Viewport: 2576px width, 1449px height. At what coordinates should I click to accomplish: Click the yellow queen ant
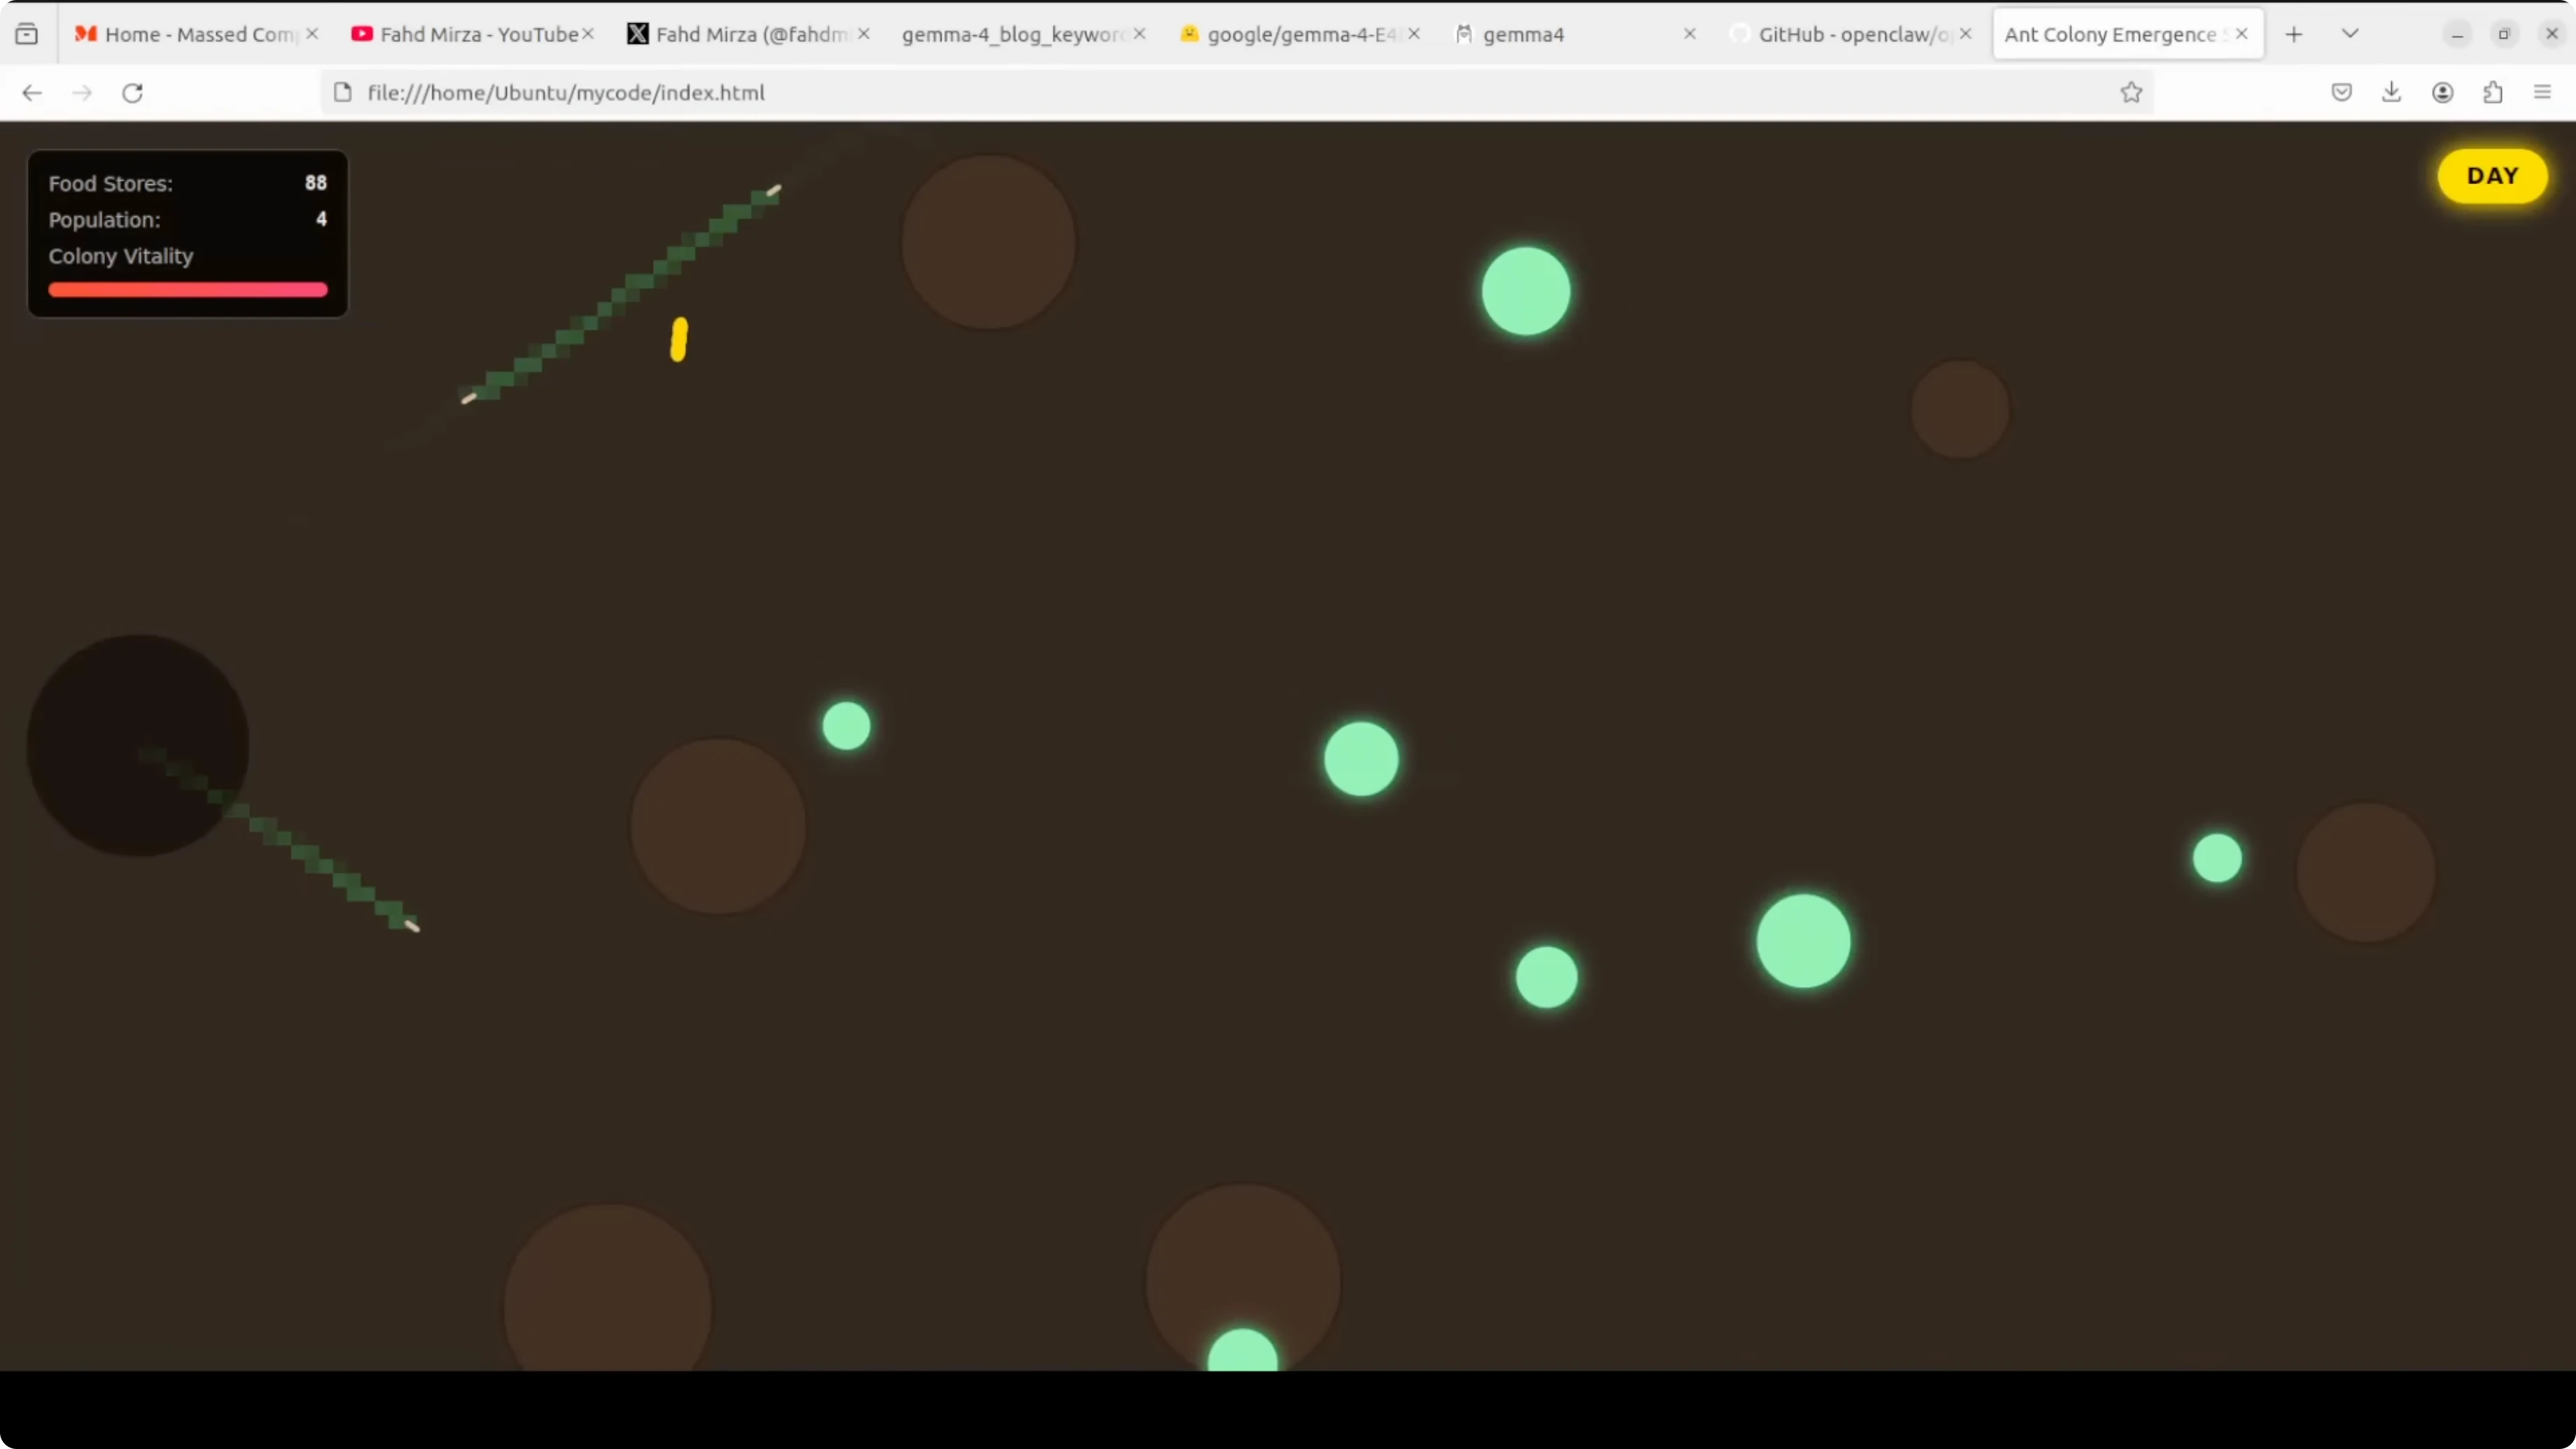(679, 340)
